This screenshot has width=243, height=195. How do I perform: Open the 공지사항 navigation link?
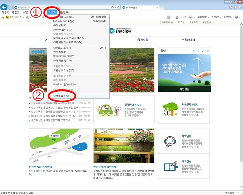click(x=143, y=40)
